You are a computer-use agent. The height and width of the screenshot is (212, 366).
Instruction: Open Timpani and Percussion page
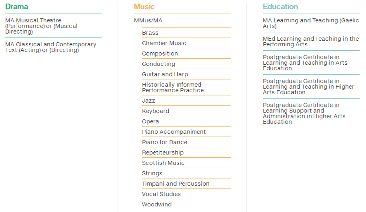click(x=176, y=184)
